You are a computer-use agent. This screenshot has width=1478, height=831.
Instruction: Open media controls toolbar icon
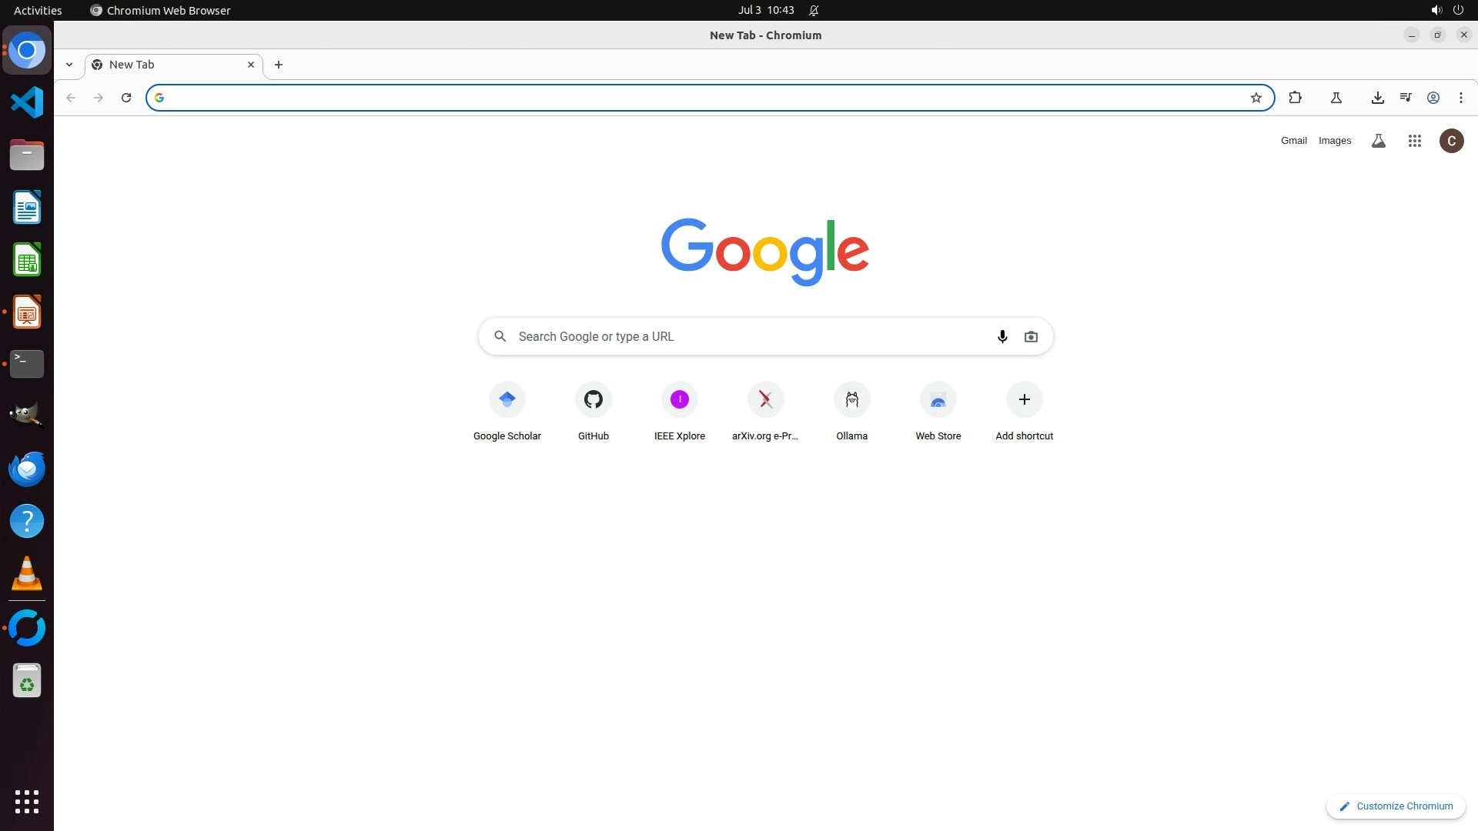coord(1405,98)
